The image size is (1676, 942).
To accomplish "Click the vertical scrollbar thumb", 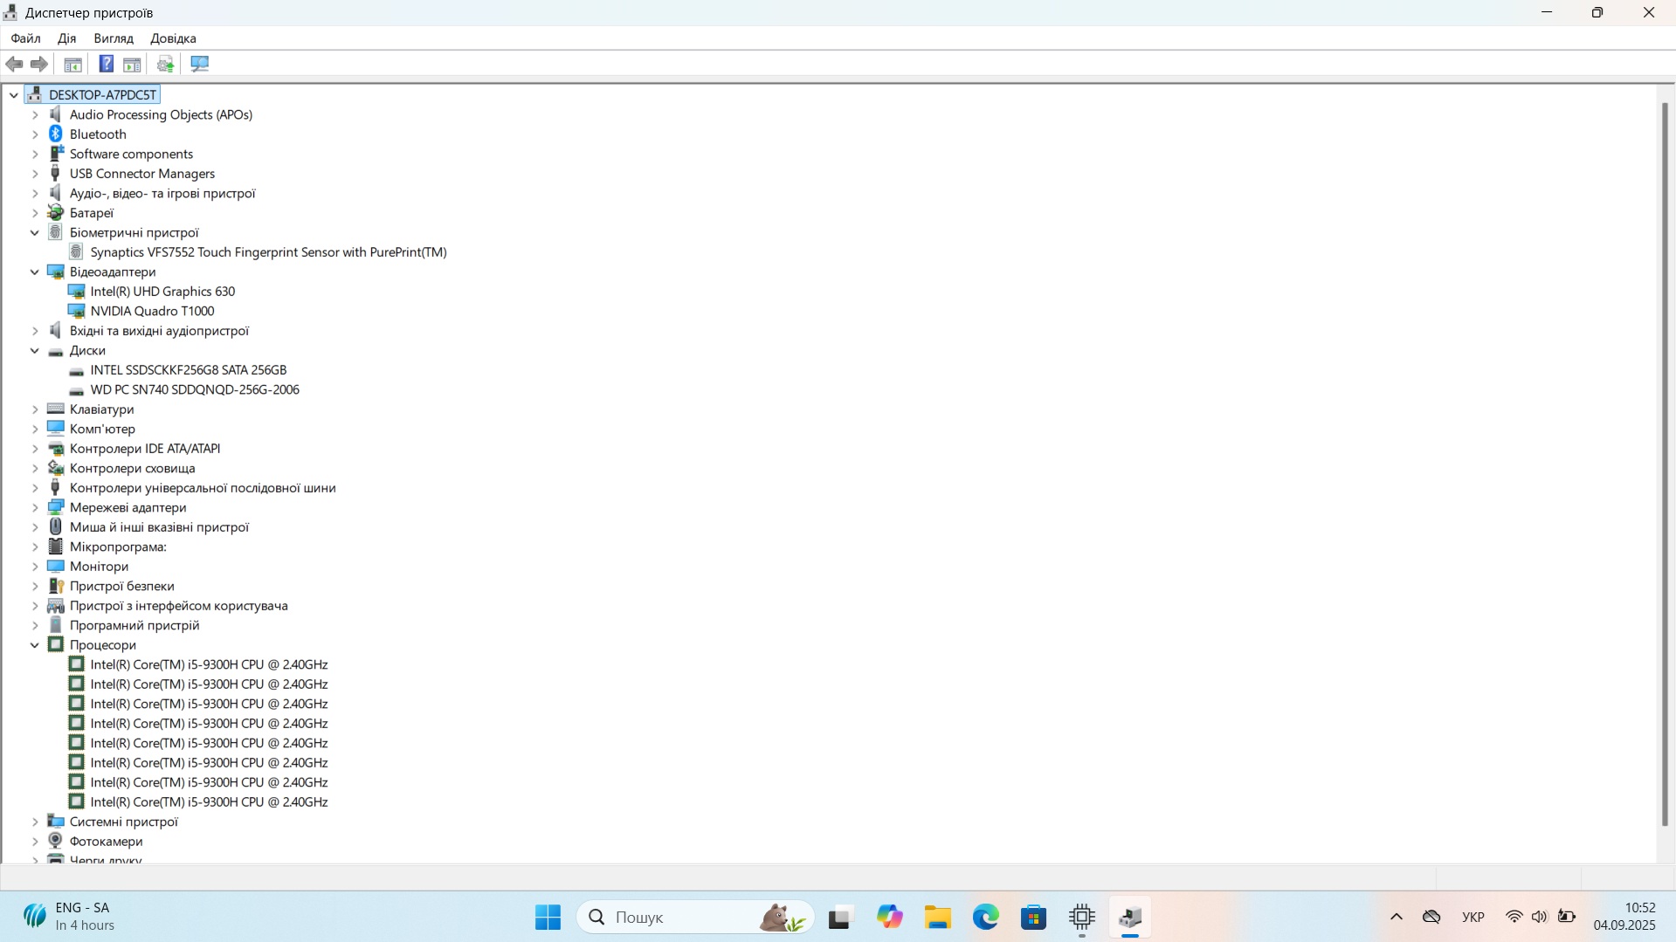I will coord(1665,464).
